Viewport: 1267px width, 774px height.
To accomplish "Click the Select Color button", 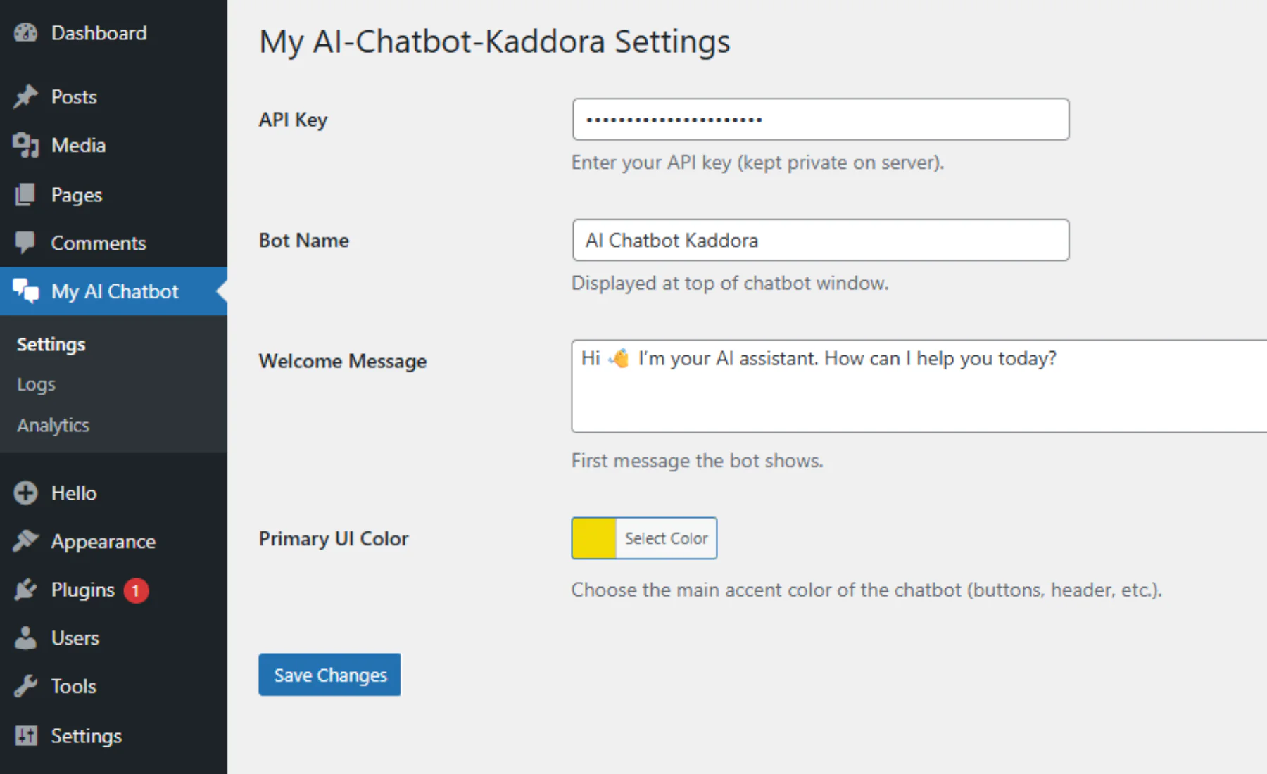I will click(x=666, y=538).
